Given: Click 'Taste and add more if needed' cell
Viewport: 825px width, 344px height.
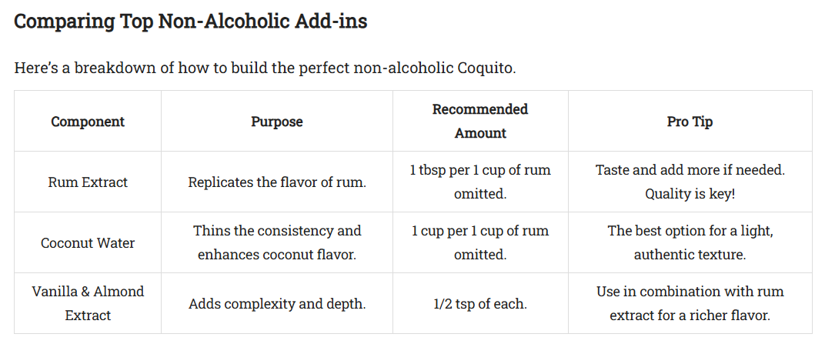Looking at the screenshot, I should coord(690,170).
